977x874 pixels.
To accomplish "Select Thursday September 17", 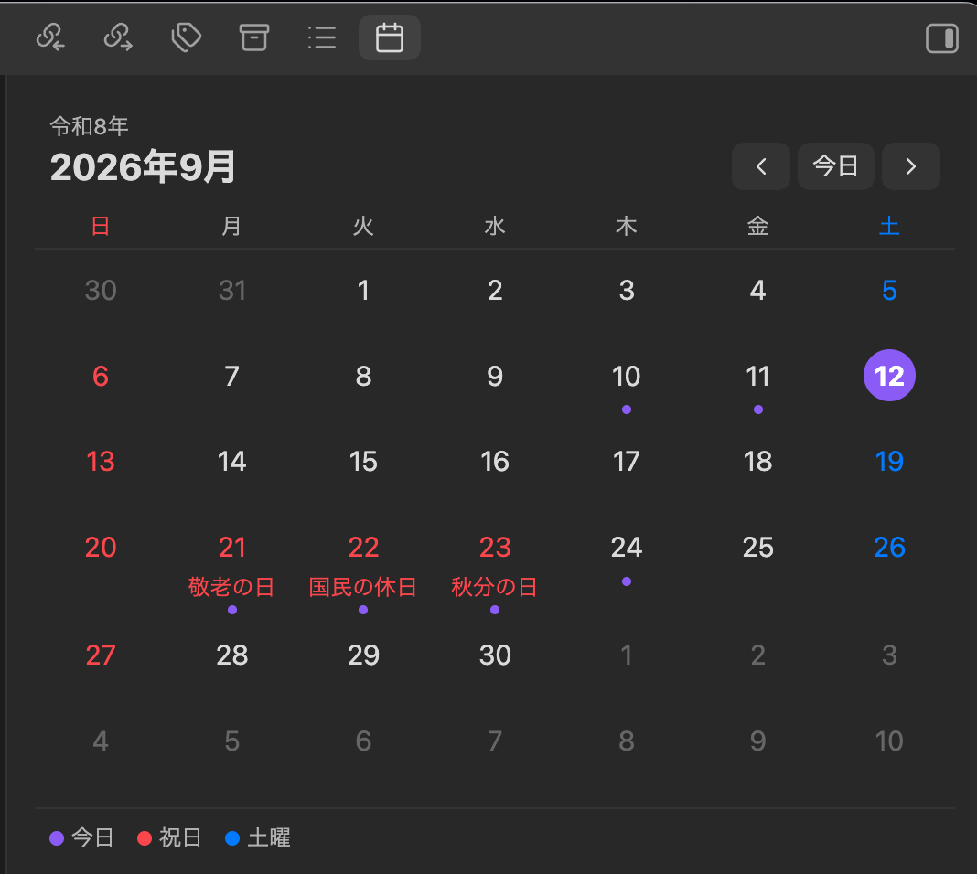I will coord(627,462).
